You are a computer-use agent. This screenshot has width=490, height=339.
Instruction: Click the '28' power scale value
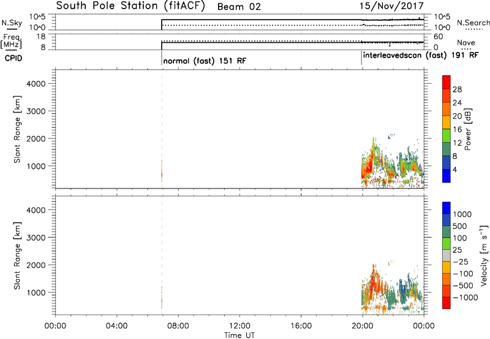click(457, 89)
